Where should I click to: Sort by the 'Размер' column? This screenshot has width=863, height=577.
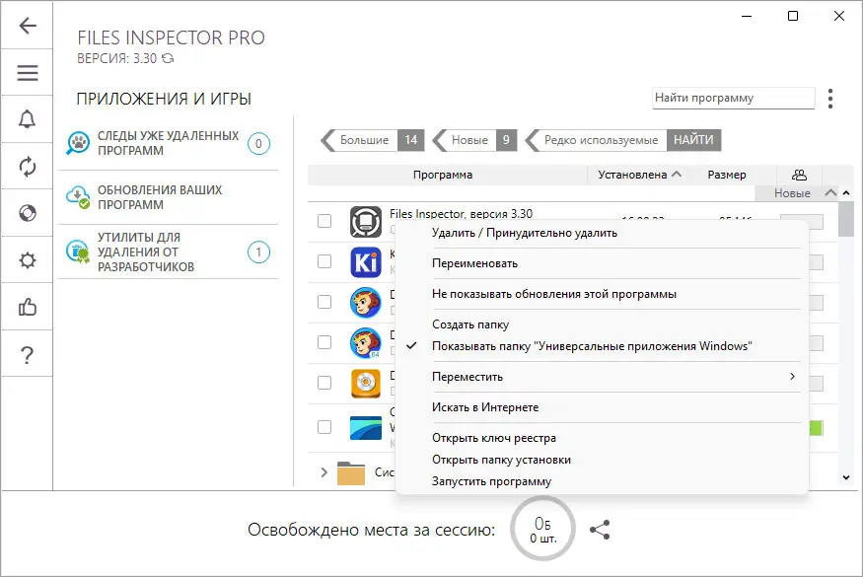click(727, 176)
